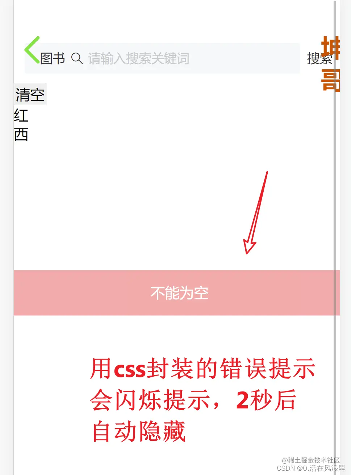Select the 西 search history item
351x475 pixels.
coord(21,135)
